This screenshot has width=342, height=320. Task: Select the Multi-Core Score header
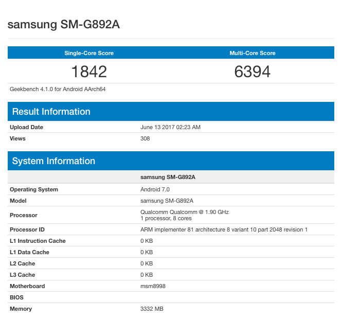(252, 53)
